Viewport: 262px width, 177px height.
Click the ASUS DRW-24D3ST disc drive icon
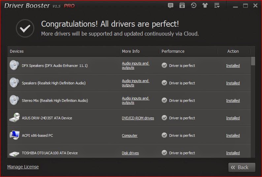pos(14,118)
